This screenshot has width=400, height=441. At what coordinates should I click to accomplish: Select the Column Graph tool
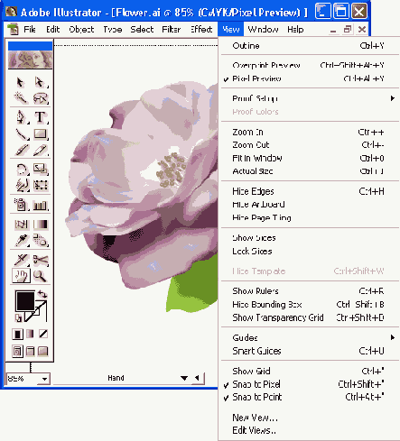point(41,205)
